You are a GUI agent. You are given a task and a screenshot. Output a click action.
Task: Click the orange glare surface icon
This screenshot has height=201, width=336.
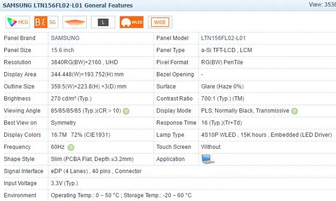tap(75, 22)
